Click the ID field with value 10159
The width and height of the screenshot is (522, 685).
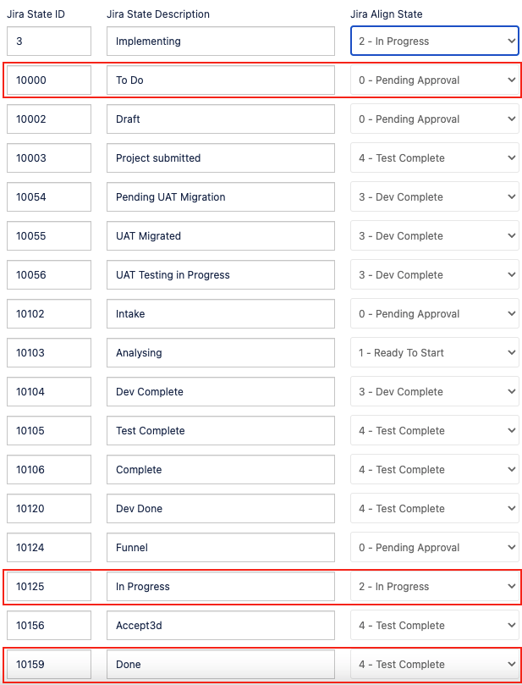47,664
